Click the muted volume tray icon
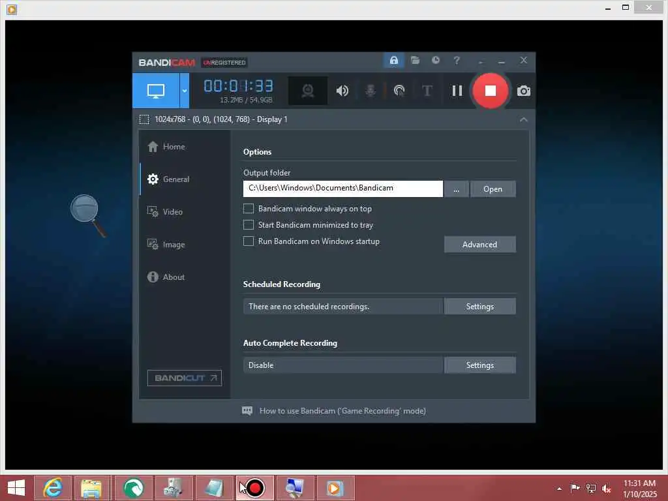 (606, 488)
